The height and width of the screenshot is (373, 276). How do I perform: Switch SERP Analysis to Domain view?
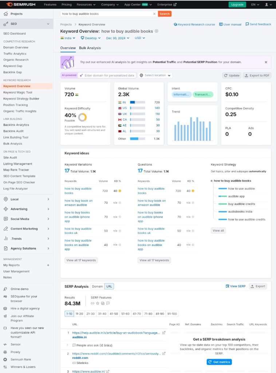(x=97, y=286)
